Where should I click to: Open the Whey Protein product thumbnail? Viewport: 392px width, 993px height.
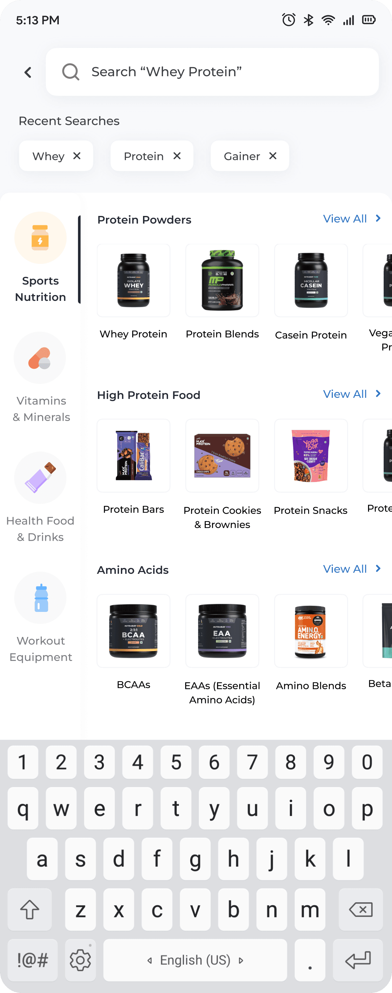click(133, 280)
